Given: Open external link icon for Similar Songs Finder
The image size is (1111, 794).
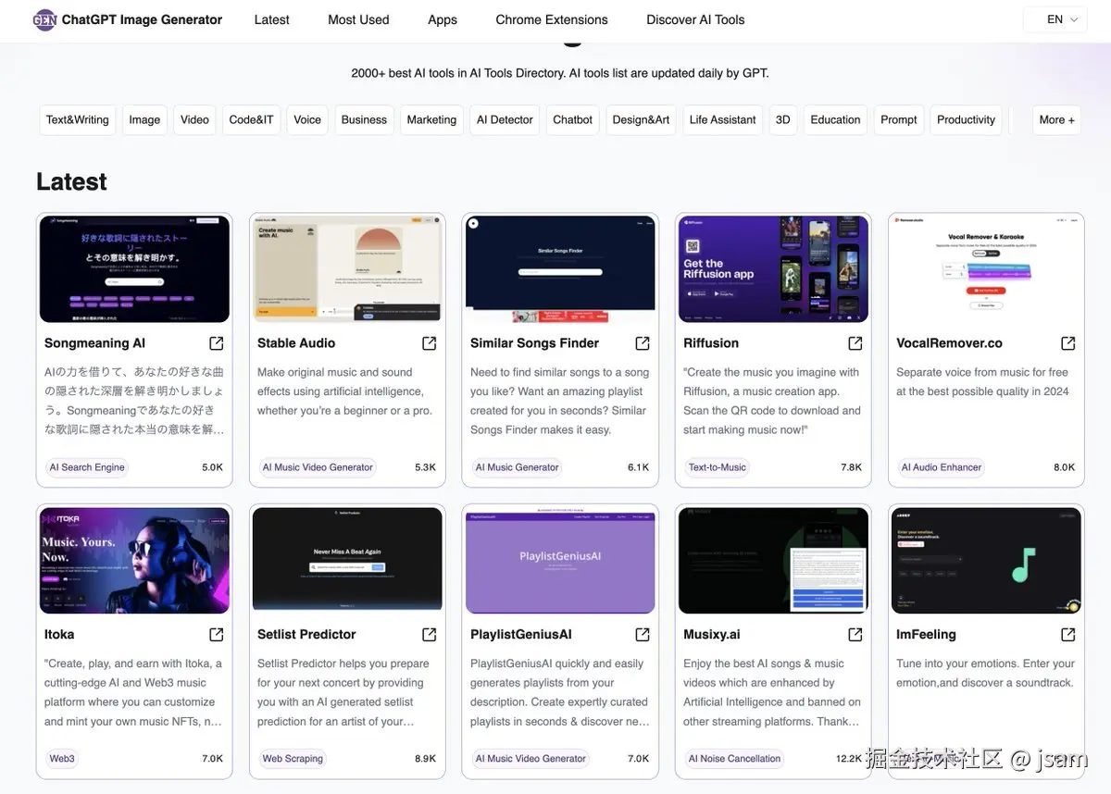Looking at the screenshot, I should pyautogui.click(x=643, y=343).
